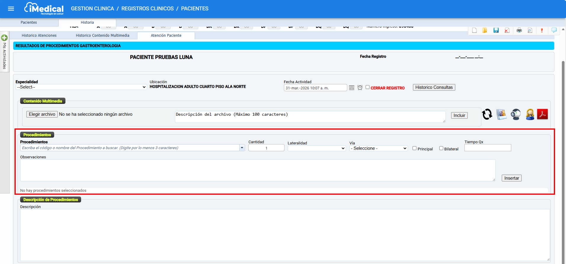Click the webcam icon in Contenido Multimedia
This screenshot has height=264, width=566.
tap(516, 114)
